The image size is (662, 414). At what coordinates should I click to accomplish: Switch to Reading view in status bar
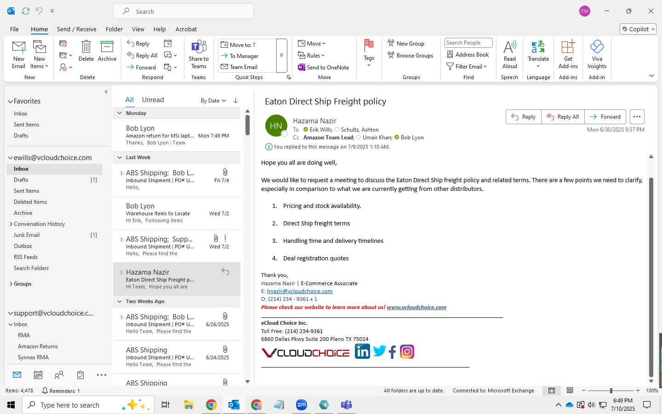pos(570,391)
